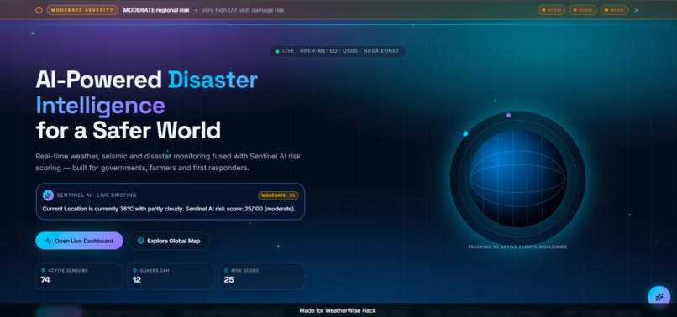Click 'Very high UV: skin damage risk' text
Viewport: 677px width, 317px height.
(x=243, y=10)
